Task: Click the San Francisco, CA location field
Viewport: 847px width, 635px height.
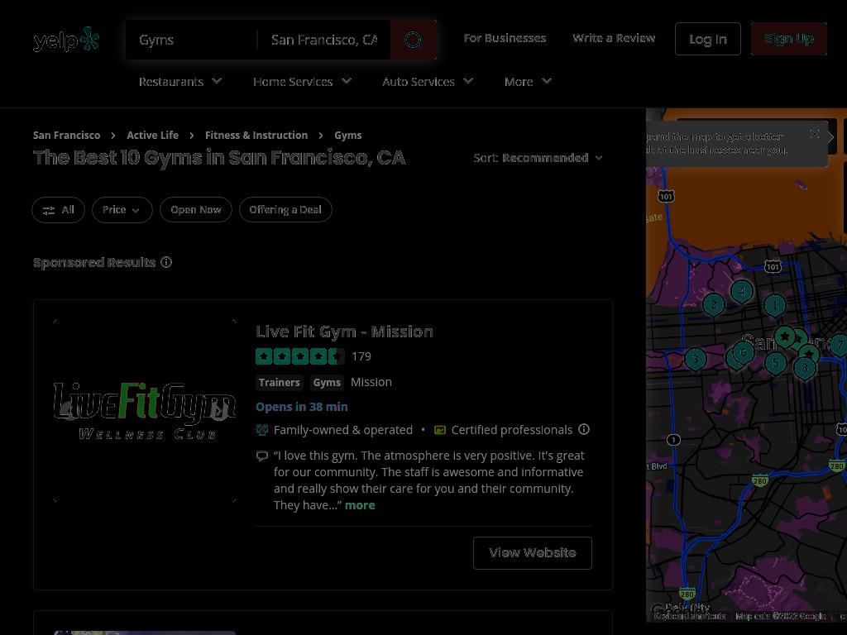Action: tap(324, 40)
